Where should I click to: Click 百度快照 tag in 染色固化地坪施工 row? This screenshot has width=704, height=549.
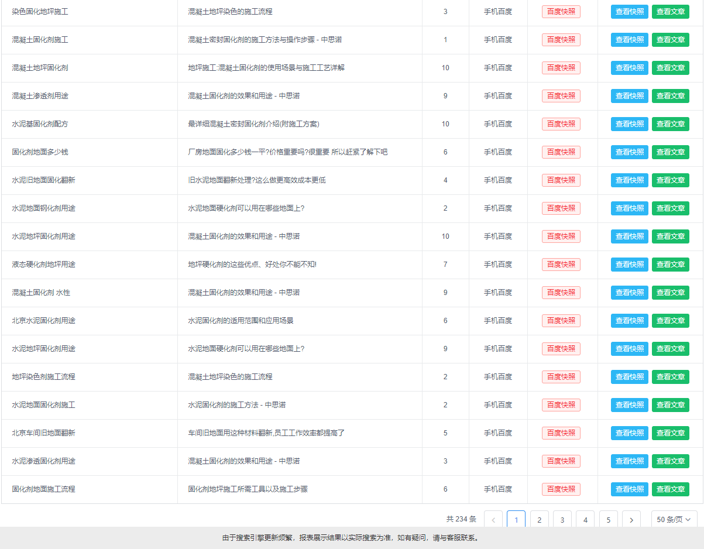(561, 12)
